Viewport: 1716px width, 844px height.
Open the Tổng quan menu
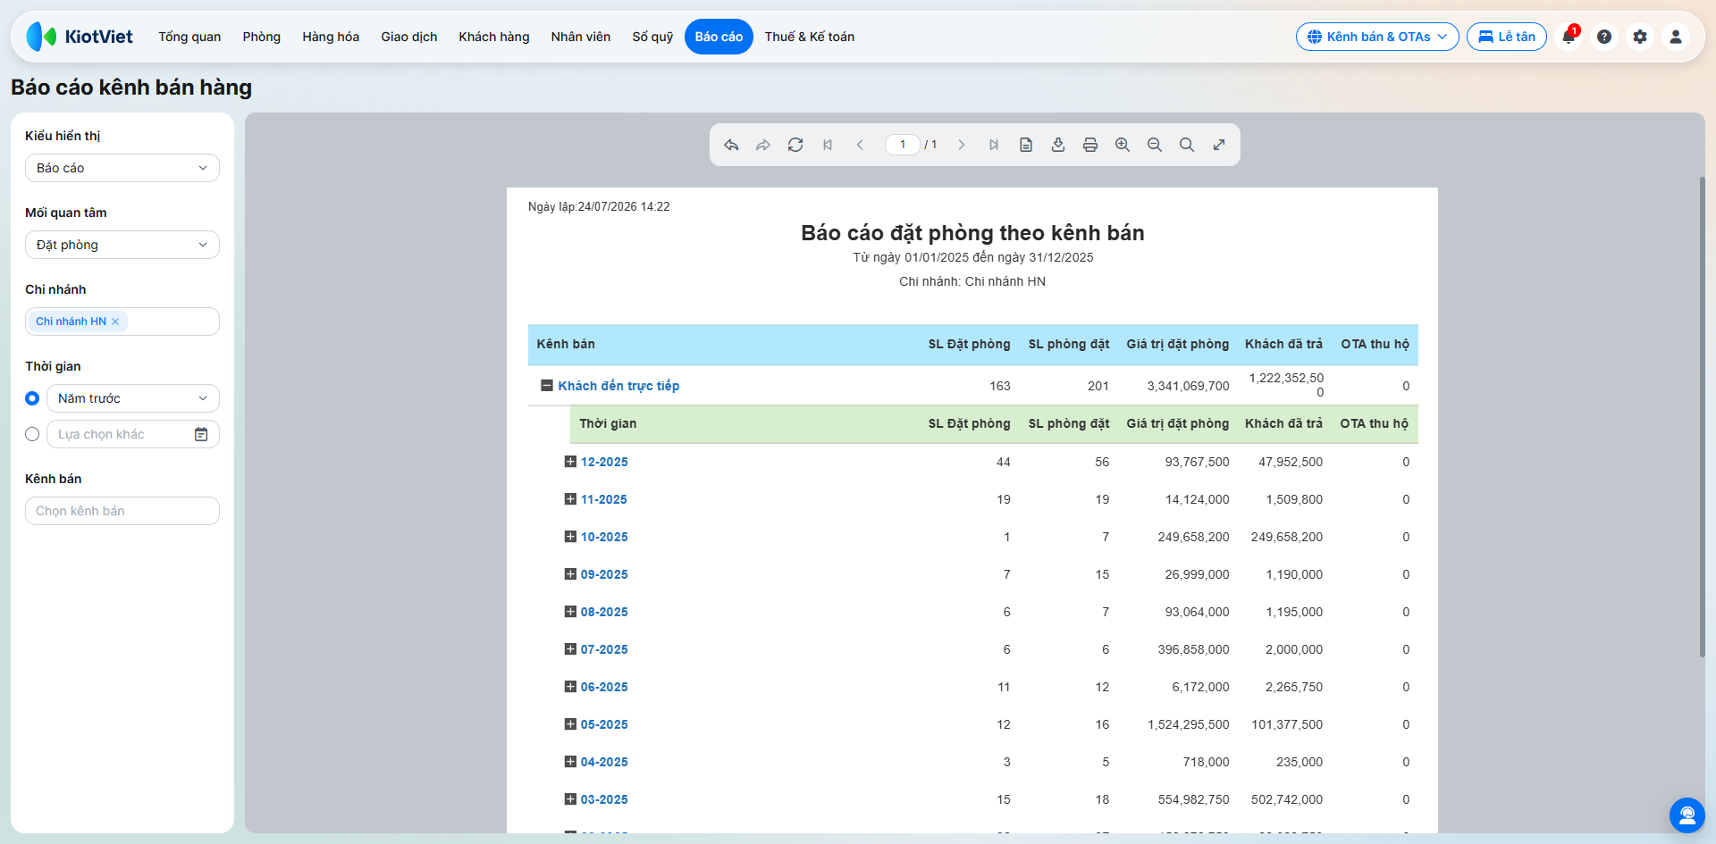(189, 37)
